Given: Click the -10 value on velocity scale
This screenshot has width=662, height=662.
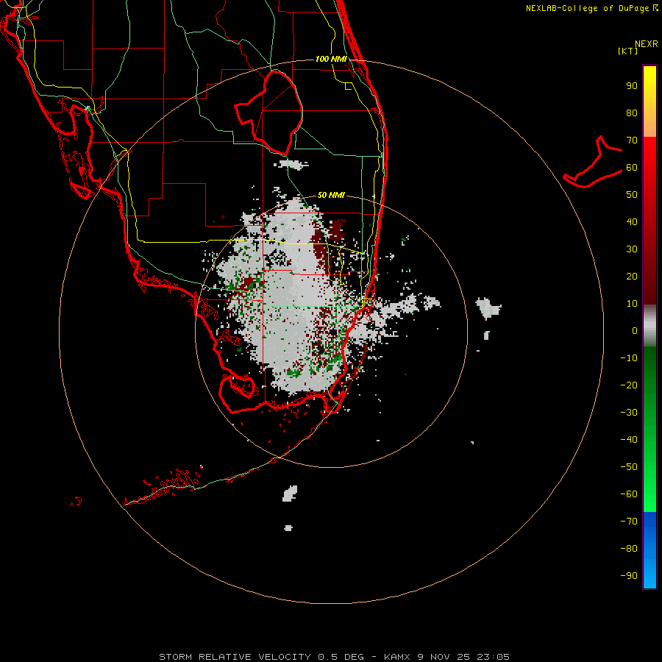Looking at the screenshot, I should [629, 358].
